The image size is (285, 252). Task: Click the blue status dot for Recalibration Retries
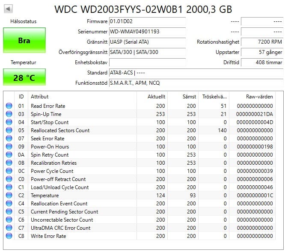[9, 163]
